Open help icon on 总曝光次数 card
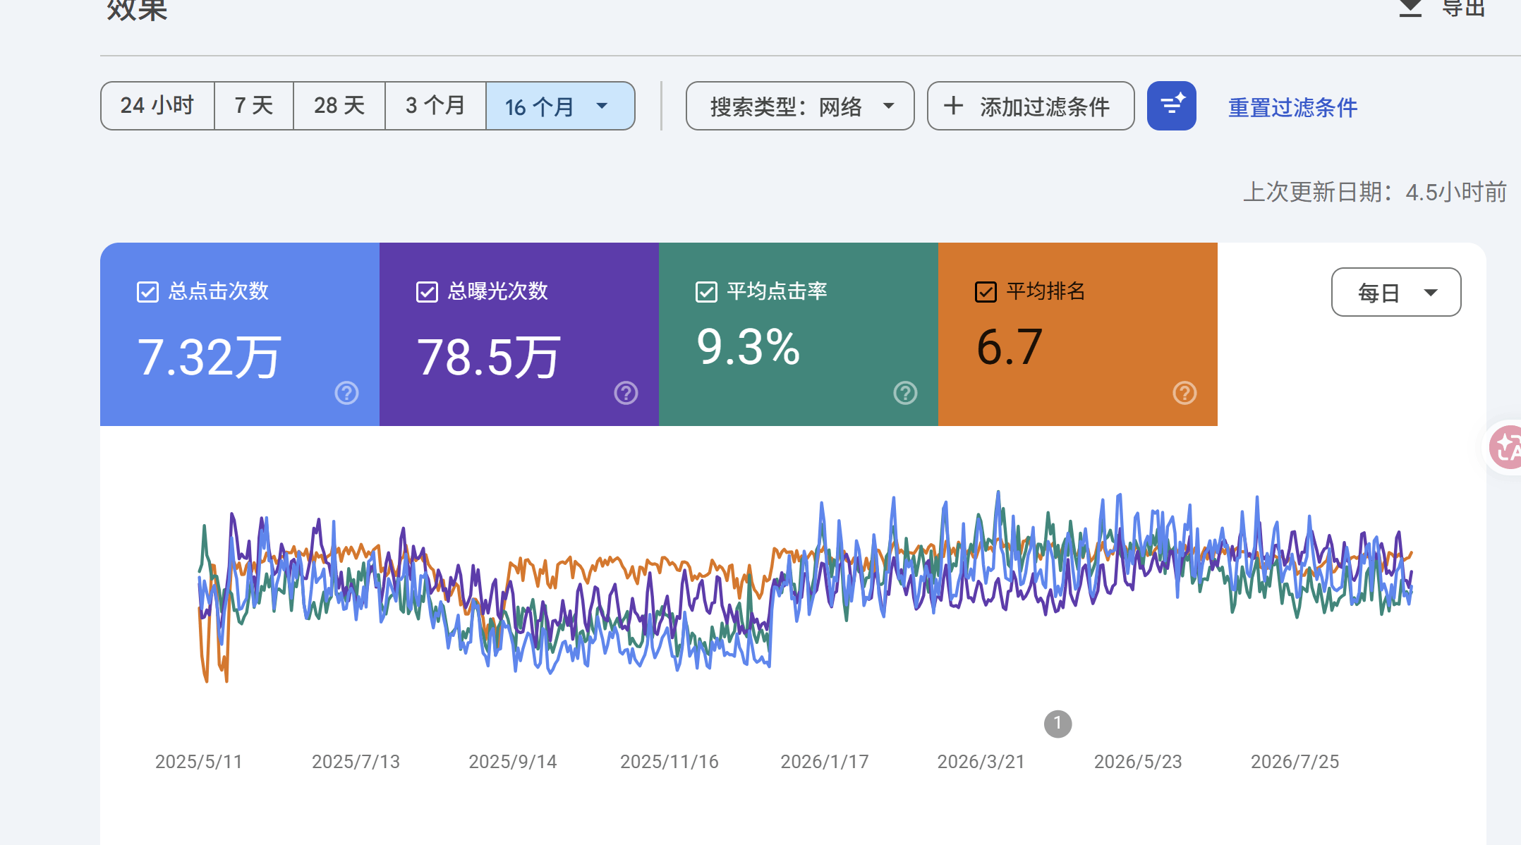The width and height of the screenshot is (1521, 845). point(626,393)
